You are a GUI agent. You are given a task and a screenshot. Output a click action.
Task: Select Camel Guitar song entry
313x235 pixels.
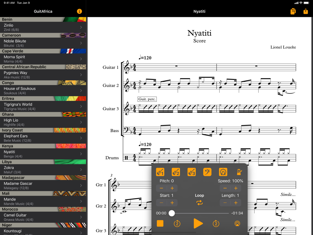coord(43,217)
